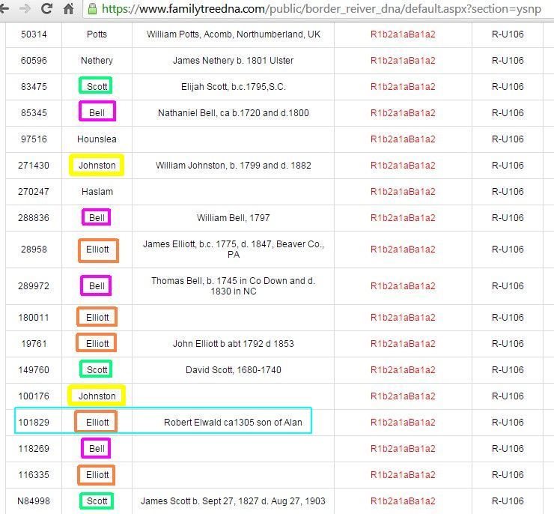Click red haplogroup link for kit 97516

pyautogui.click(x=403, y=139)
